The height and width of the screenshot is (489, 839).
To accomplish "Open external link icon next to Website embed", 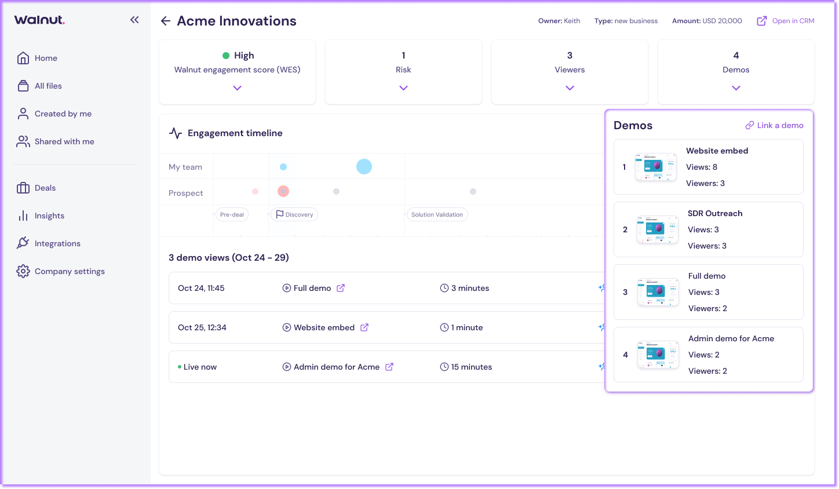I will [364, 327].
